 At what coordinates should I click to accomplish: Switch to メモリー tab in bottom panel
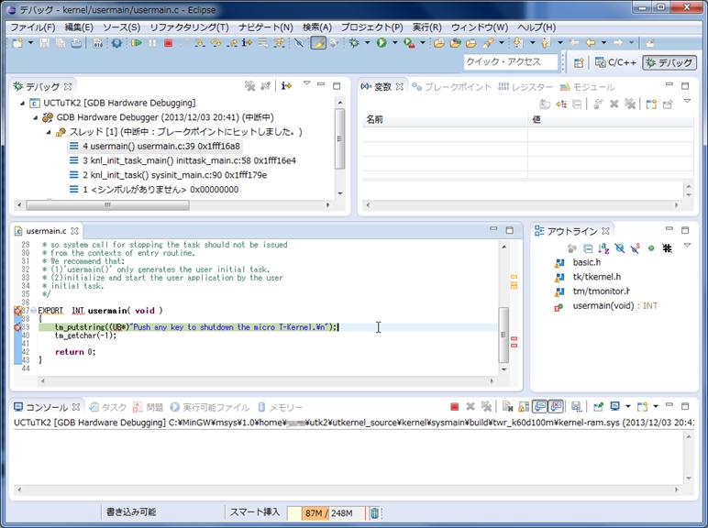coord(281,408)
